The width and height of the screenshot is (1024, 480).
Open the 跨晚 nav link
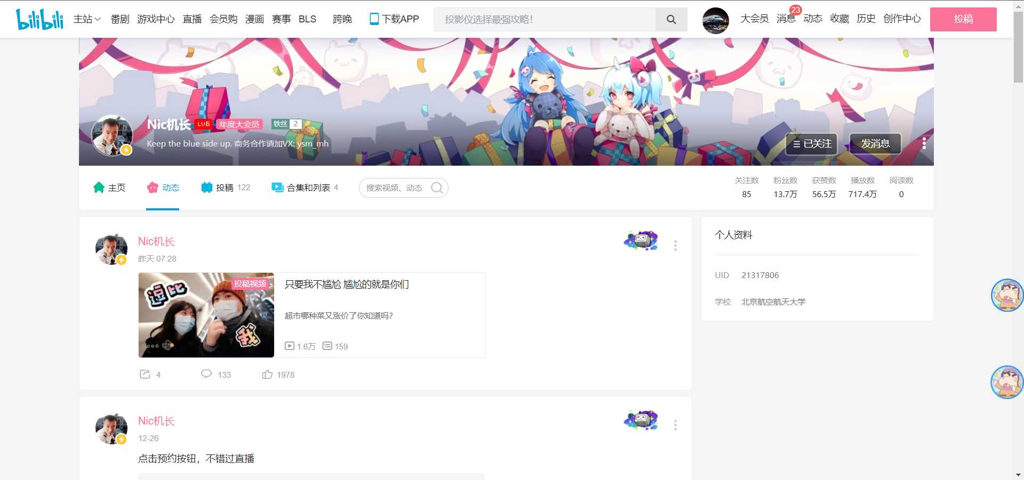pyautogui.click(x=342, y=19)
